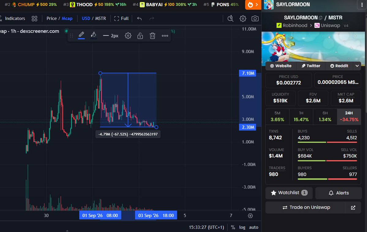Open the token Reddit link
Screen dimensions: 367x232
[339, 66]
